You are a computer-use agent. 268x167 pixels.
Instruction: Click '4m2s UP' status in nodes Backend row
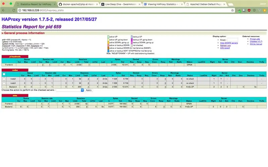click(190, 87)
